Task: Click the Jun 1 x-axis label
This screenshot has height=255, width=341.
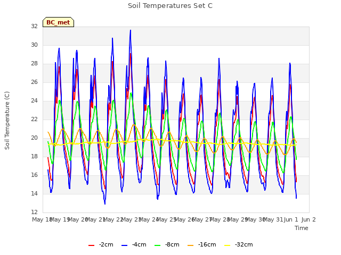Action: 291,219
